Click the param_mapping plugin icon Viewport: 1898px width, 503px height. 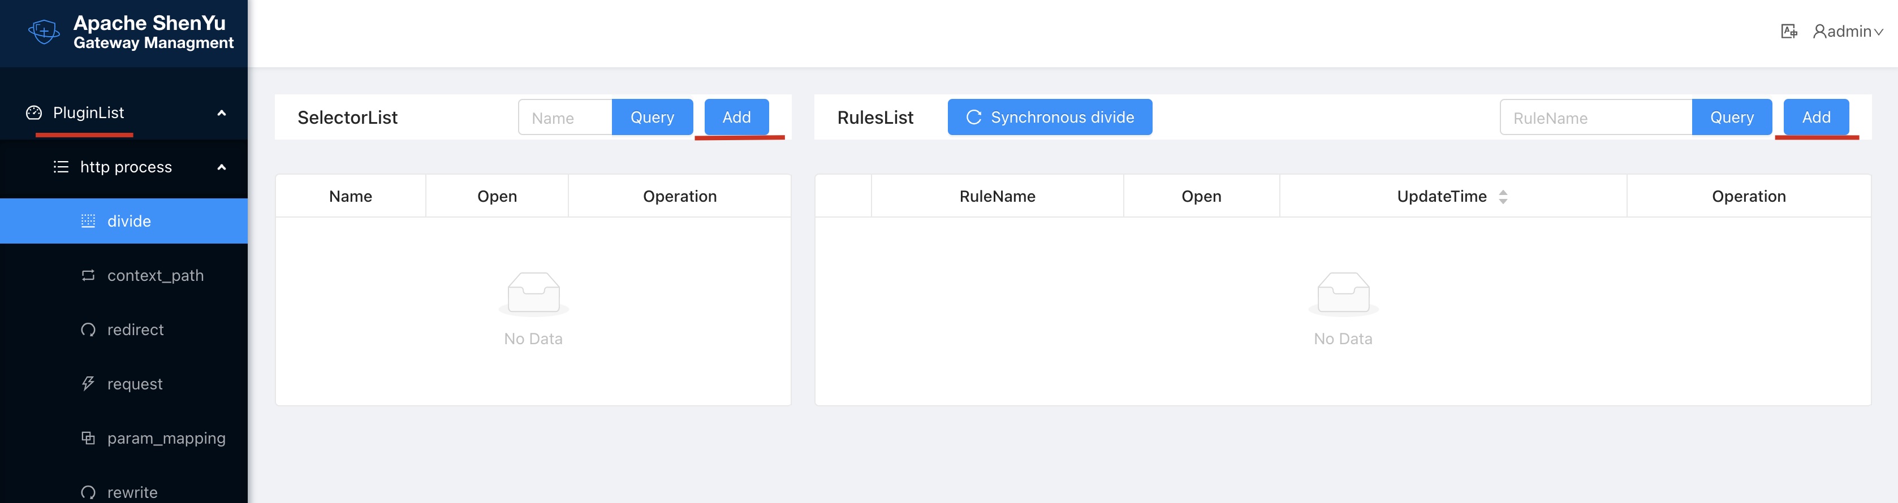click(88, 438)
